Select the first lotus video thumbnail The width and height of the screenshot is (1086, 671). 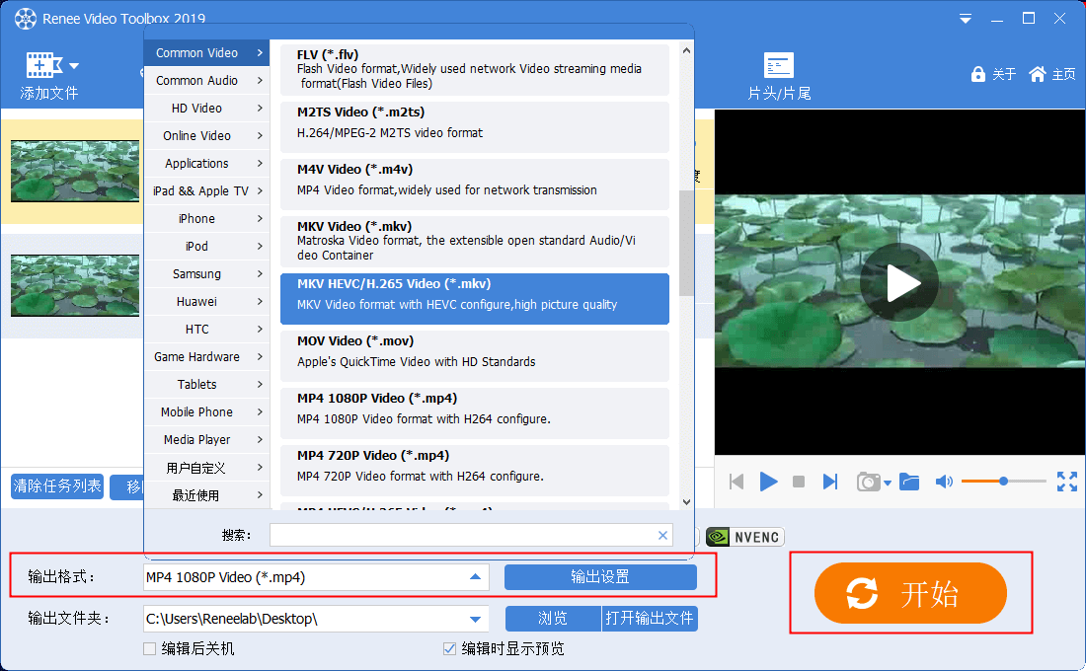[x=75, y=171]
